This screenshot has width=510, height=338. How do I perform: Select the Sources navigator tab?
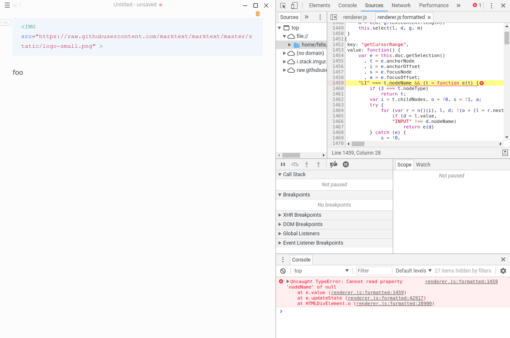(289, 17)
